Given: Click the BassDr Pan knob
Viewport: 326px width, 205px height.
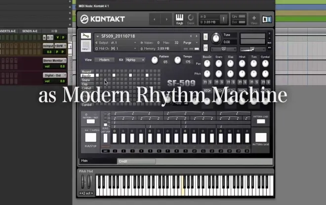Looking at the screenshot, I should coord(207,64).
